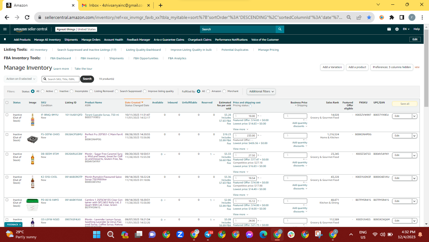
Task: Check the row for SKU IF-9R4Q-9MYU
Action: pyautogui.click(x=7, y=115)
